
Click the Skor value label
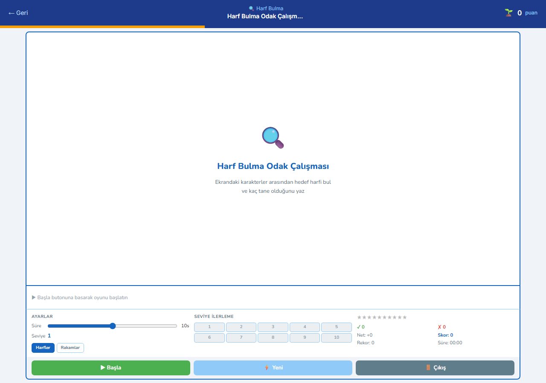[445, 335]
